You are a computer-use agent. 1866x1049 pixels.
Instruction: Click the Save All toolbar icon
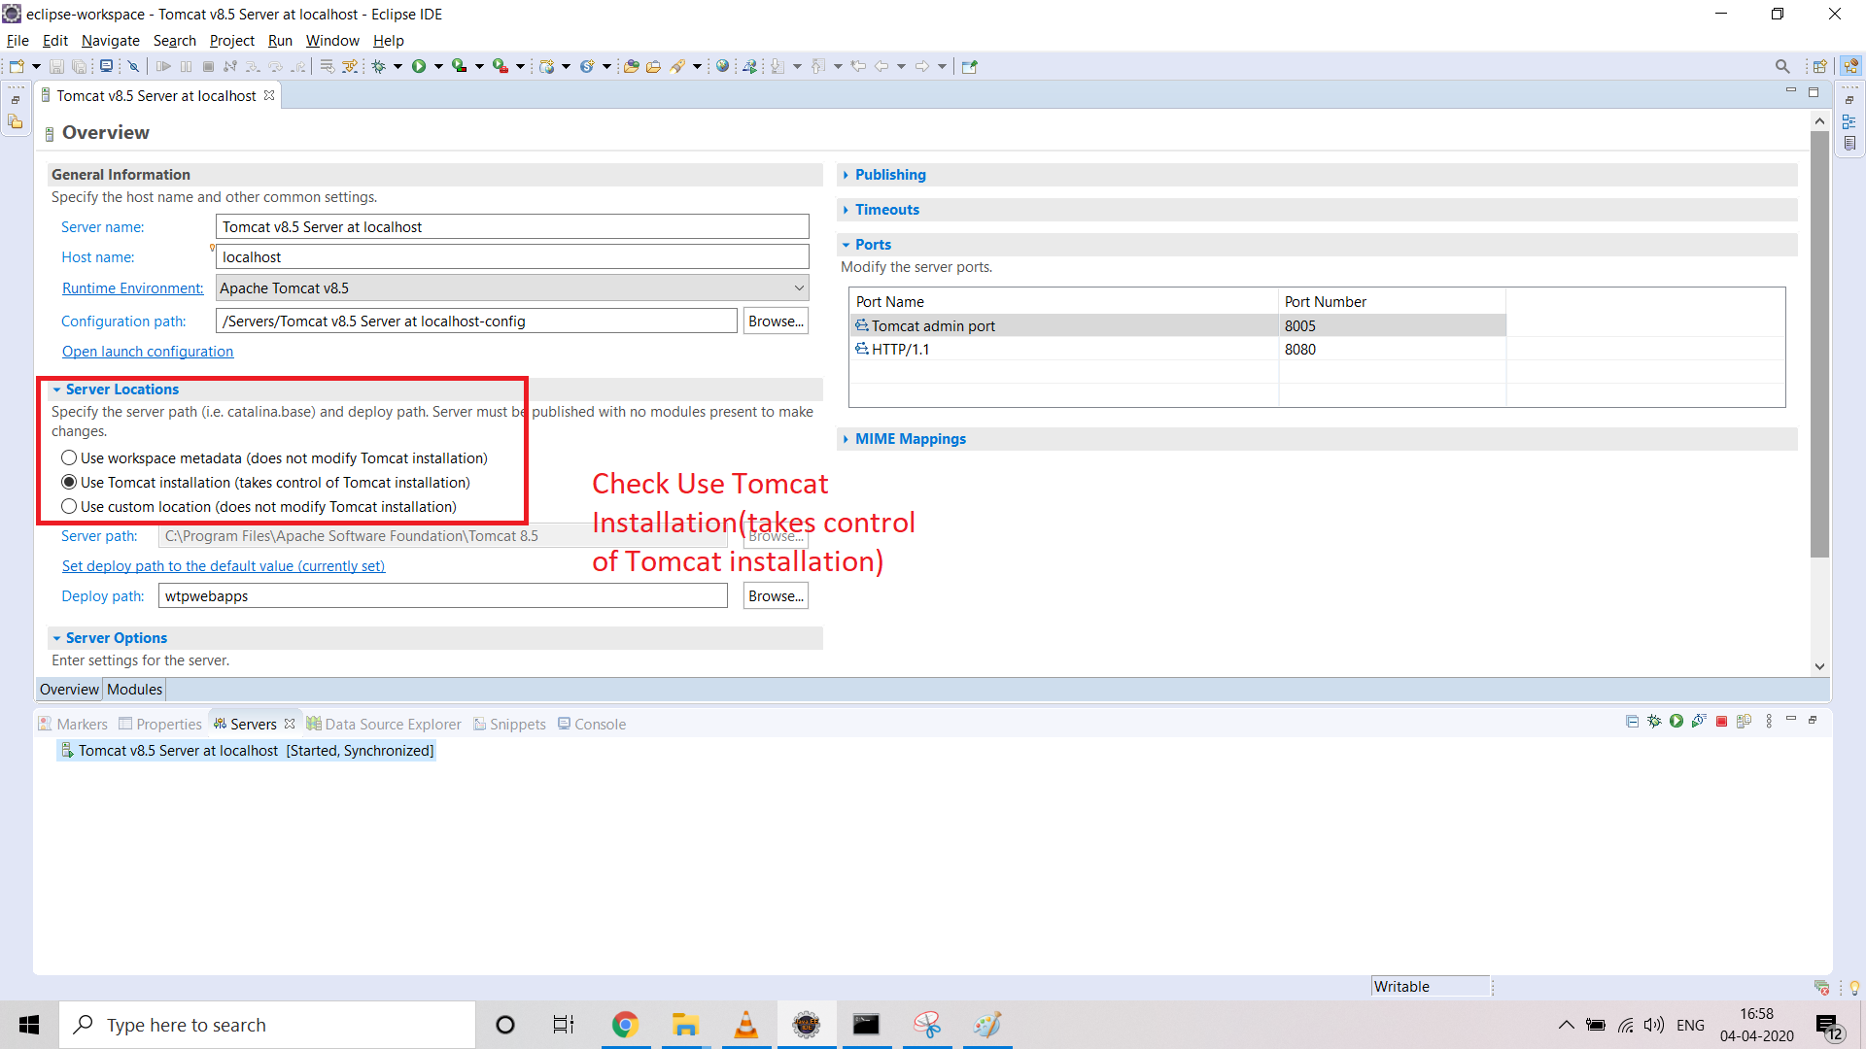(80, 66)
